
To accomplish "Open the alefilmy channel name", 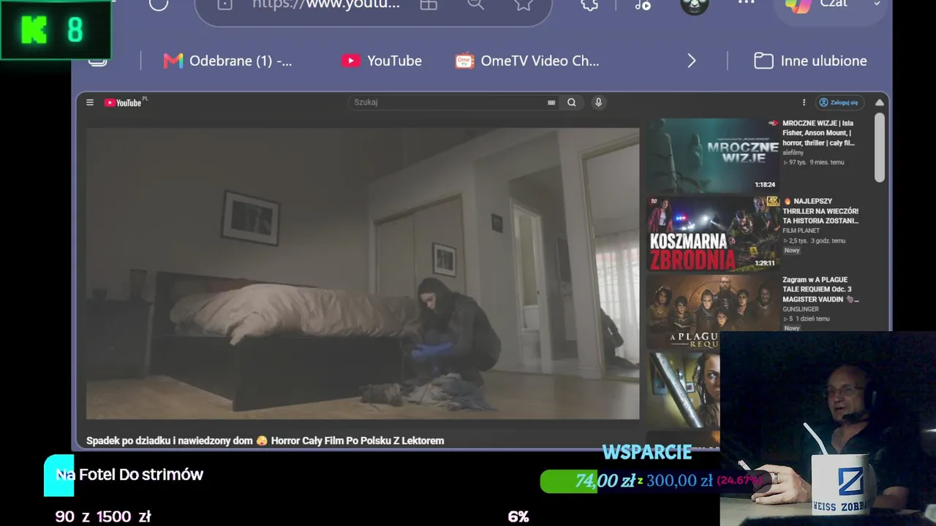I will pos(793,153).
